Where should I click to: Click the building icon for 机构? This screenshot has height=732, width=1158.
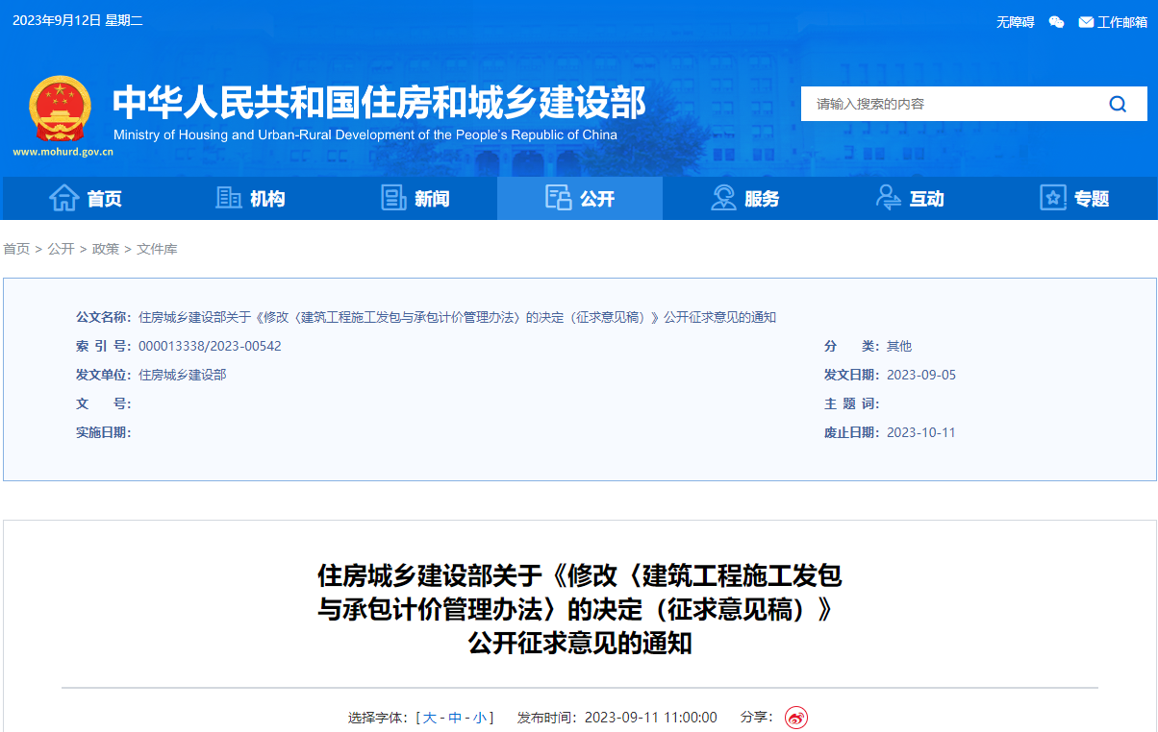[x=229, y=198]
